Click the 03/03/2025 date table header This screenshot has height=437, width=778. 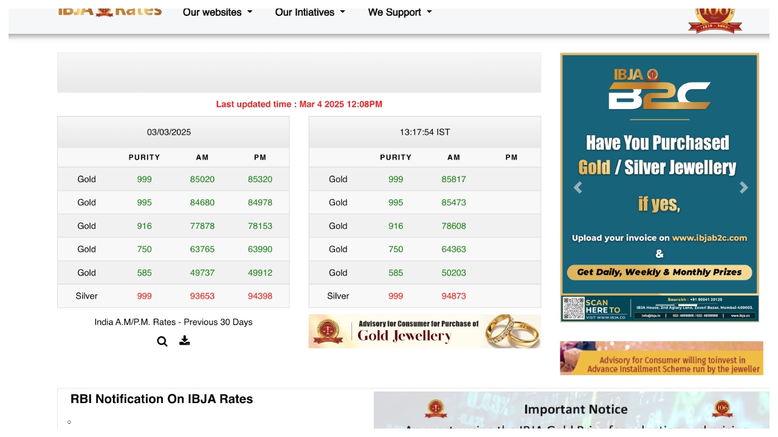(169, 132)
